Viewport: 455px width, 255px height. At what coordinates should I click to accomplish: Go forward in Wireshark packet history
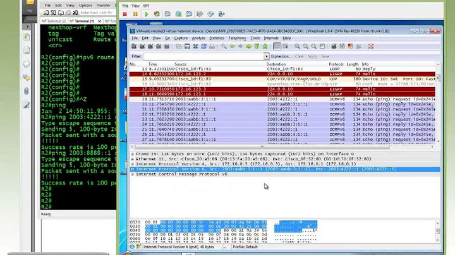pos(240,46)
